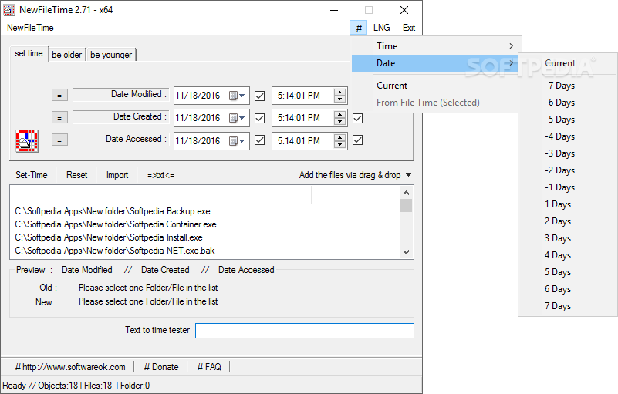Choose Current in the Date submenu
618x394 pixels.
[x=568, y=63]
